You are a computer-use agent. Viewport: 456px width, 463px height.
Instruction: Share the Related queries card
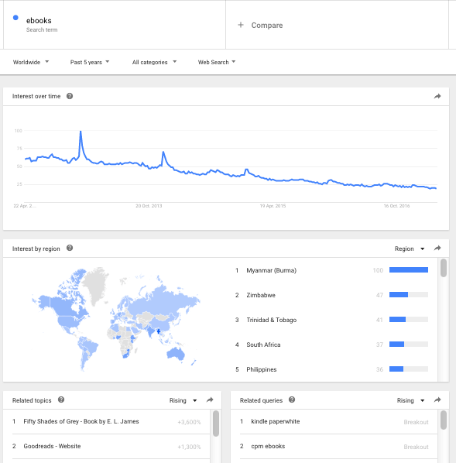[437, 400]
